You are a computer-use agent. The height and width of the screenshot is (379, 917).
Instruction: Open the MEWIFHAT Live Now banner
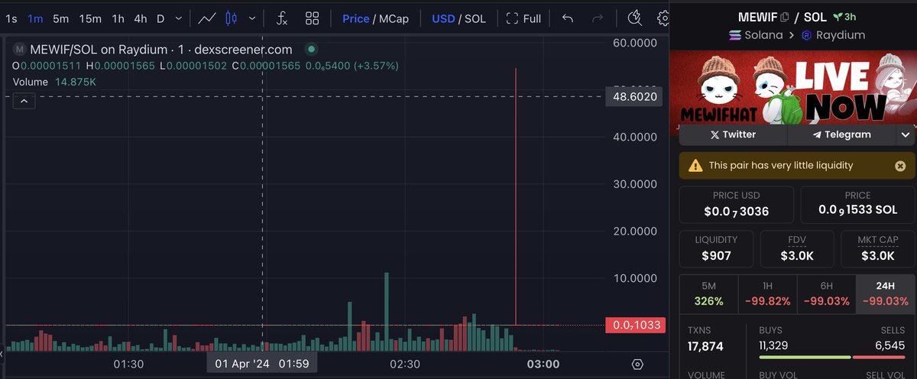(x=793, y=88)
